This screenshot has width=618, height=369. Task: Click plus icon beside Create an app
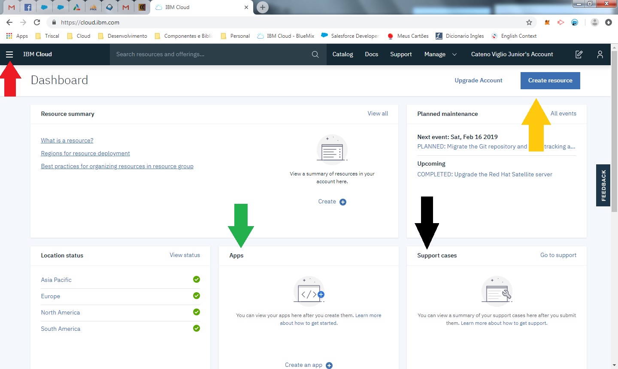click(x=329, y=366)
